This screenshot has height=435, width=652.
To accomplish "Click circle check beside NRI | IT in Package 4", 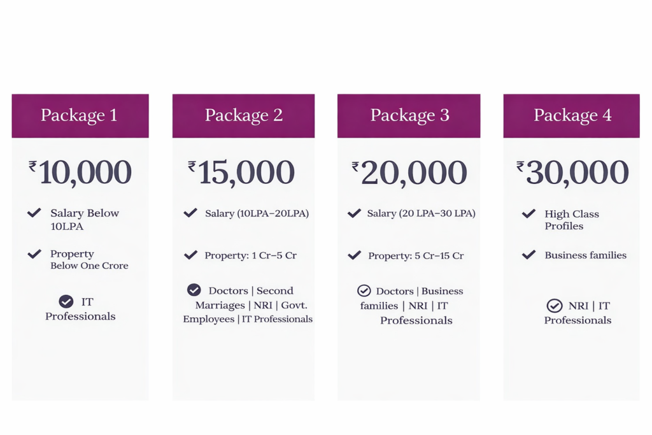I will [554, 306].
